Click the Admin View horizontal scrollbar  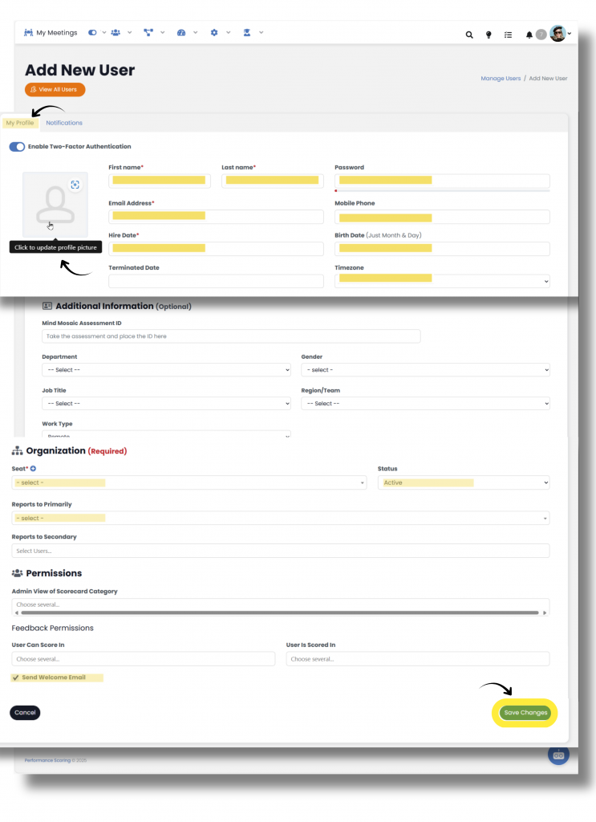(280, 612)
